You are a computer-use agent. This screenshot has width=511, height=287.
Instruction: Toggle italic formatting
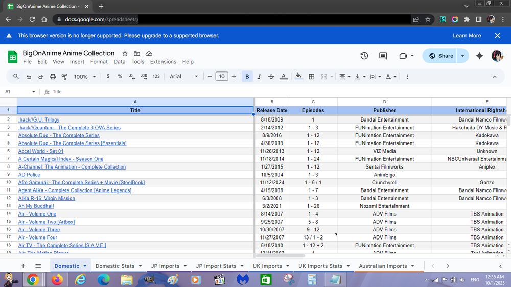[259, 77]
